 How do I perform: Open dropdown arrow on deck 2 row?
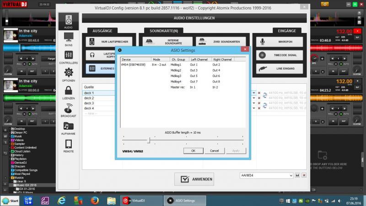click(x=254, y=98)
